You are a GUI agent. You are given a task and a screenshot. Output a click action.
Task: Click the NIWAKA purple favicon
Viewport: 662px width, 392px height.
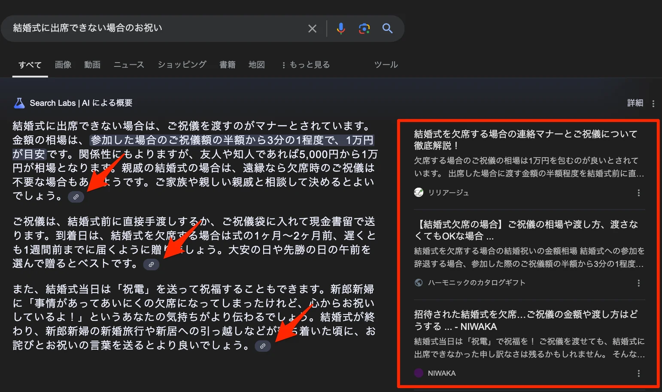[419, 373]
